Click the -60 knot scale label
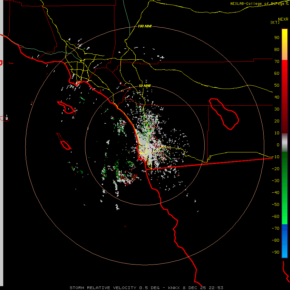This screenshot has width=290, height=290. click(275, 217)
